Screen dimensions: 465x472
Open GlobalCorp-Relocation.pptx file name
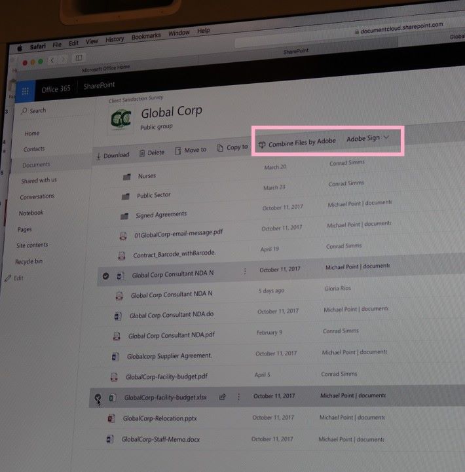pyautogui.click(x=160, y=418)
